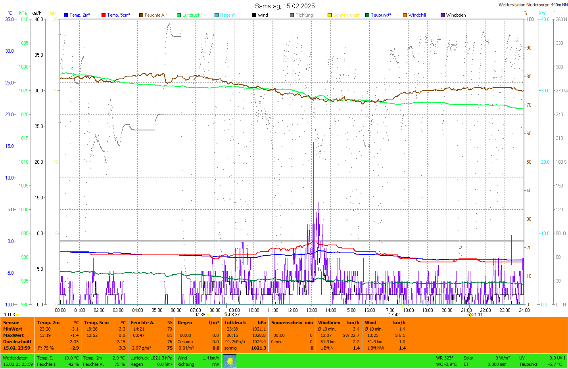The image size is (568, 369).
Task: Click the sunrise marker at 07:39
Action: (208, 315)
